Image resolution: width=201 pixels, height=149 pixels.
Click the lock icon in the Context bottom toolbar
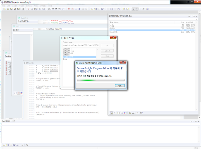tap(22, 145)
